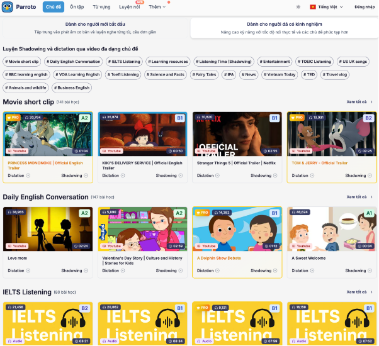Screen dimensions: 379x346
Task: Click Dictation icon on Princess Mononoke card
Action: (28, 176)
